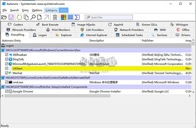This screenshot has height=128, width=196.
Task: Sort by the Publisher column header
Action: (x=148, y=40)
